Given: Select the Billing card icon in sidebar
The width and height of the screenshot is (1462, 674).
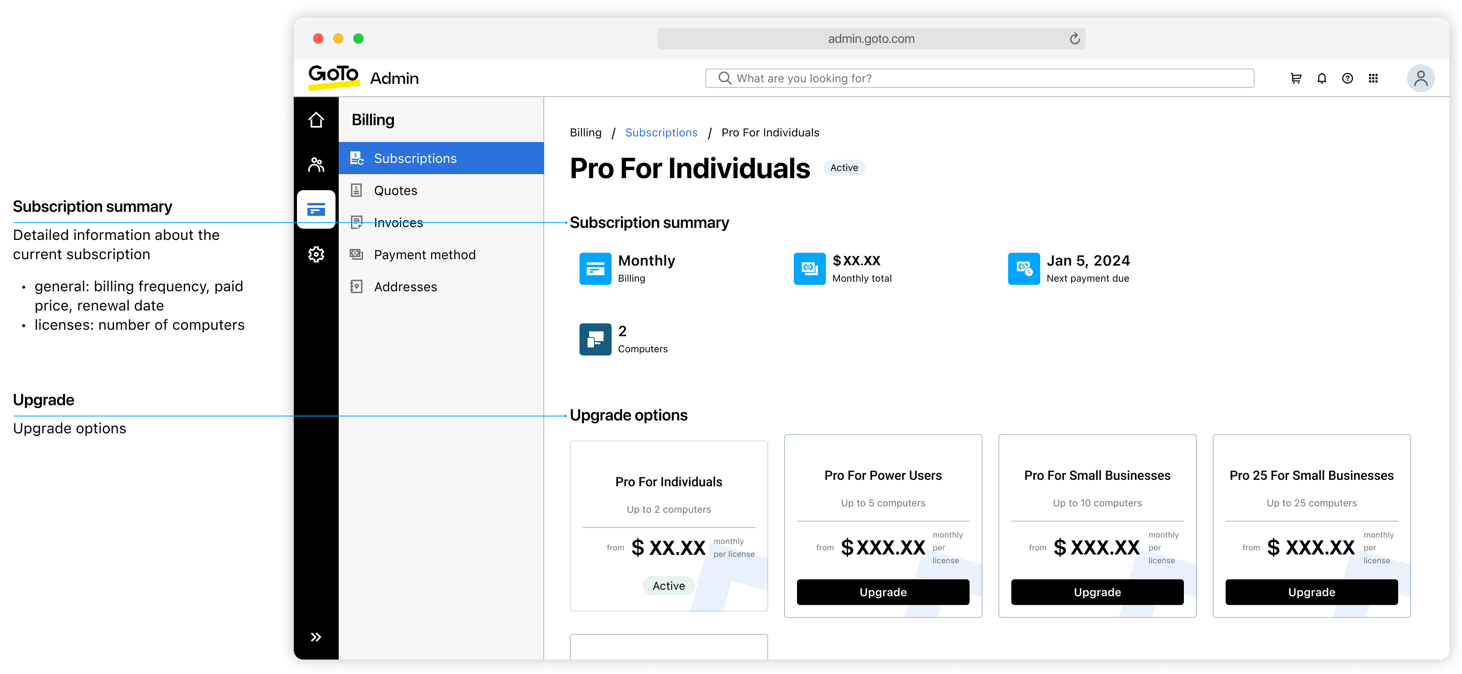Looking at the screenshot, I should 316,209.
